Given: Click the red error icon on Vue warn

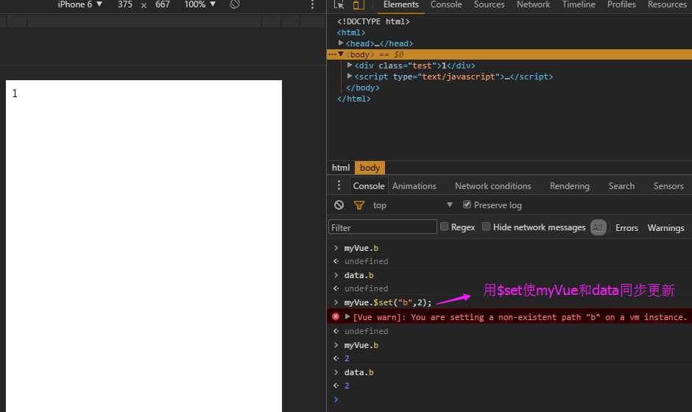Looking at the screenshot, I should tap(336, 316).
